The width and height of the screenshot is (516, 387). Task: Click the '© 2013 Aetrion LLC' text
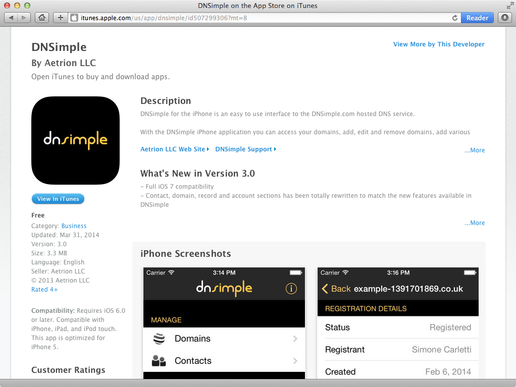(61, 281)
